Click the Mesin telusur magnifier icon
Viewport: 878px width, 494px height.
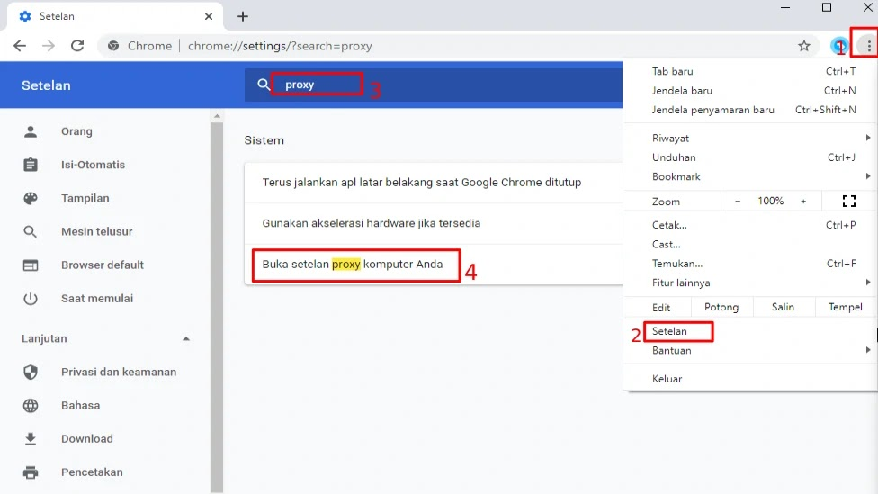[31, 232]
